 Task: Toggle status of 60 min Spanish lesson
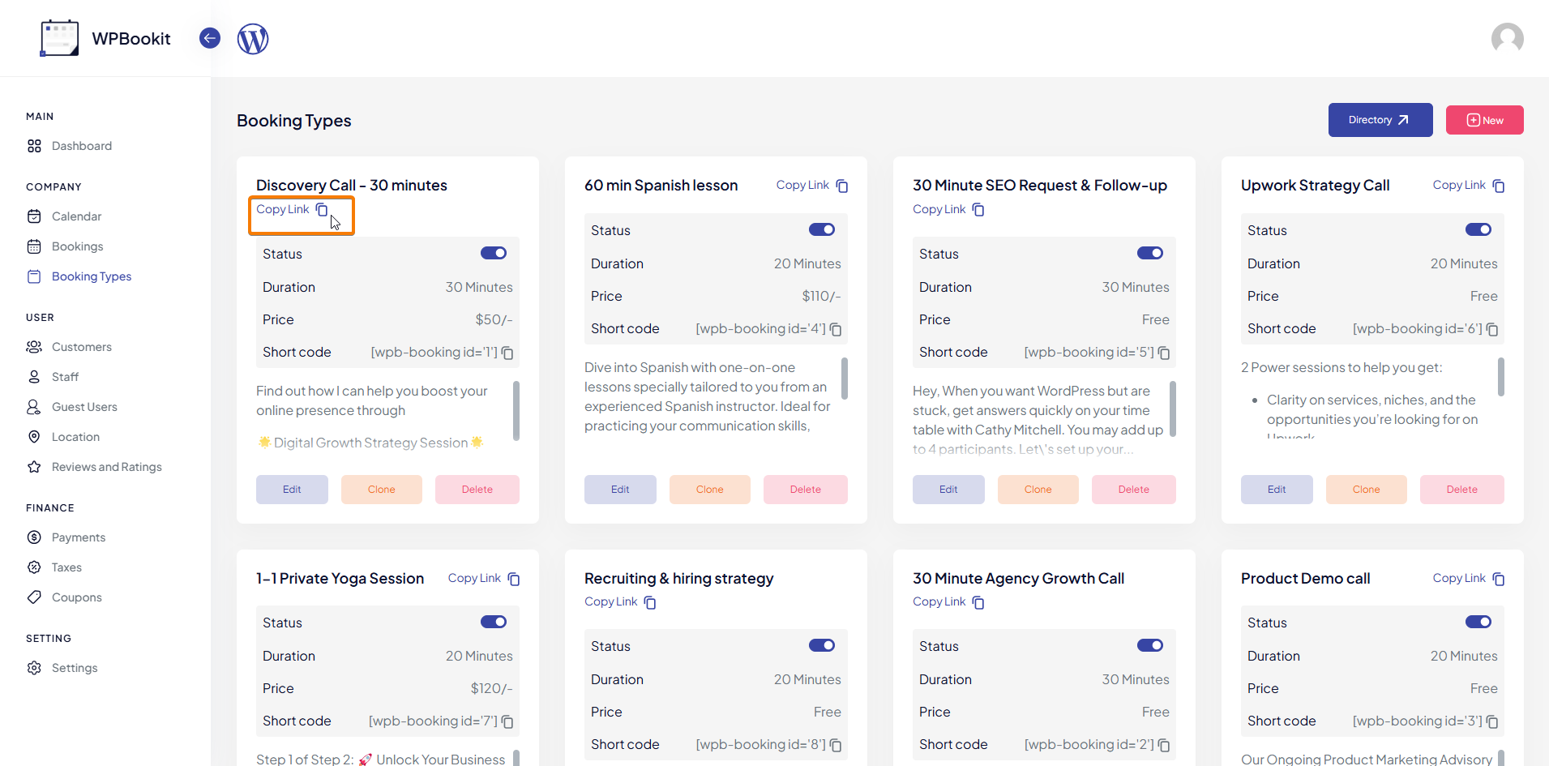[822, 229]
